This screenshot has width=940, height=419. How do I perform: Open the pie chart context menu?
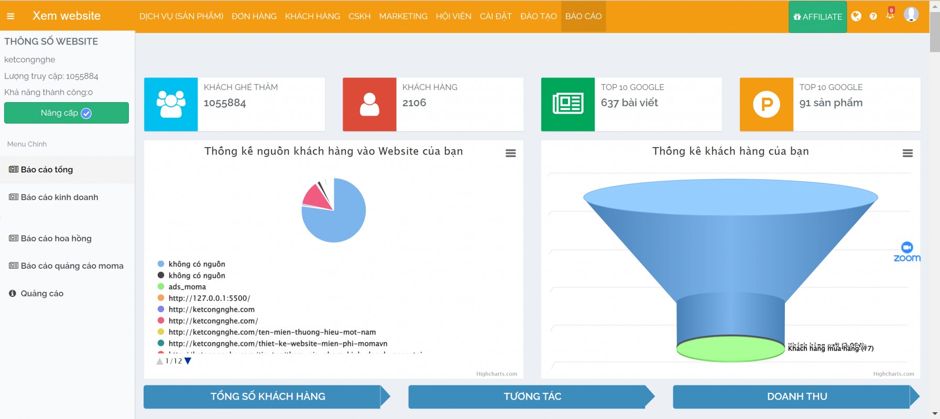coord(510,153)
